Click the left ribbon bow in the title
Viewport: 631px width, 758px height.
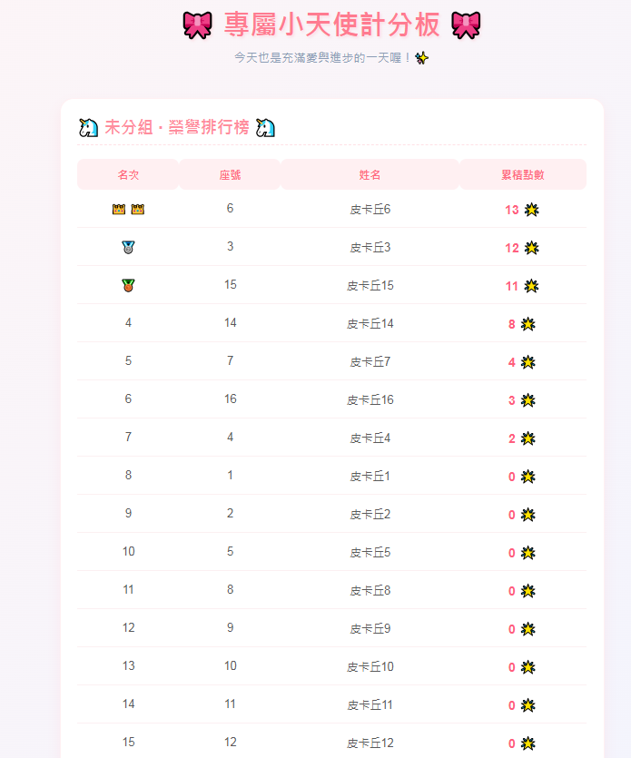pyautogui.click(x=197, y=25)
